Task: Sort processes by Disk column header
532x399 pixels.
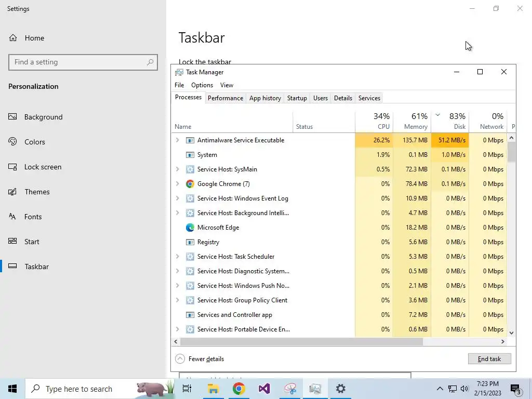Action: (x=450, y=122)
